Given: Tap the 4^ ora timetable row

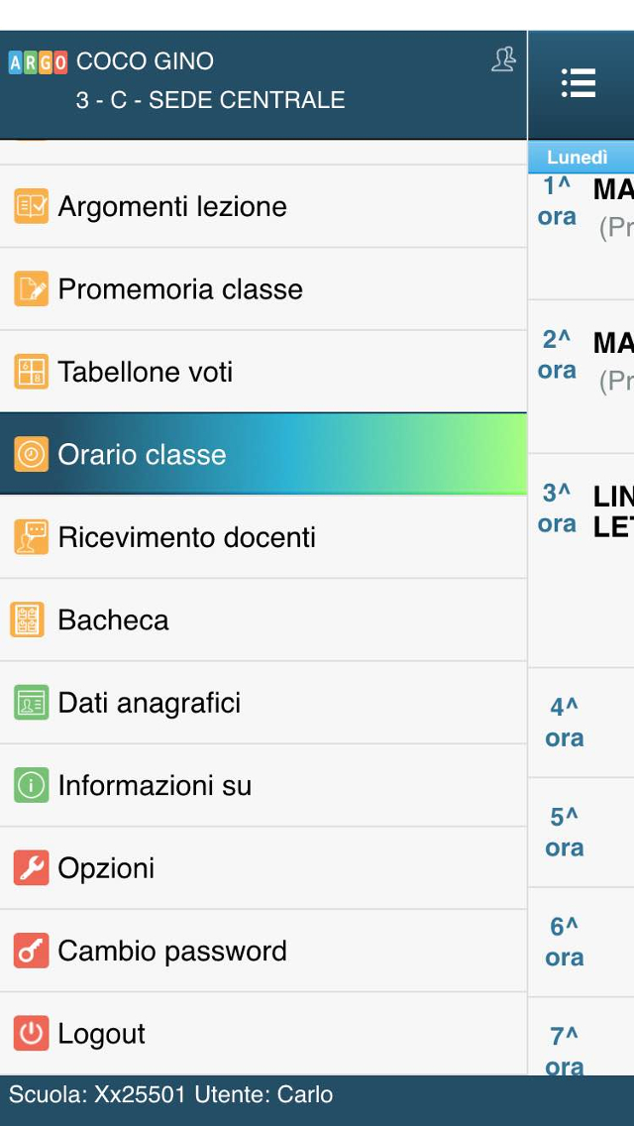Looking at the screenshot, I should 581,723.
